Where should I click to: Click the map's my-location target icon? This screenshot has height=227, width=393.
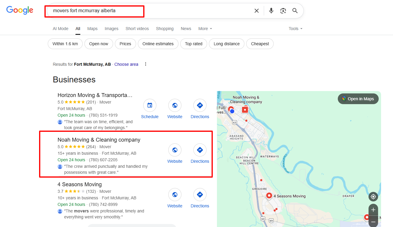pyautogui.click(x=373, y=197)
